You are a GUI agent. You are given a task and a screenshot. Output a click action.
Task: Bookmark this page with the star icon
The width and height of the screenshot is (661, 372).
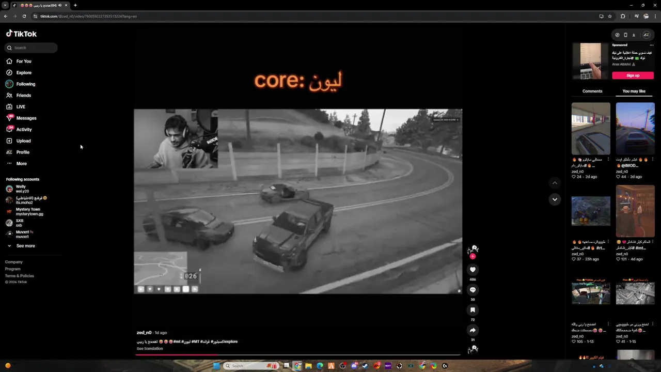point(610,16)
